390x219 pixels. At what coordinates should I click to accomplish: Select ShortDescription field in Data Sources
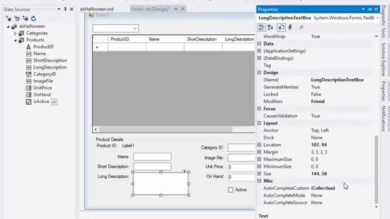[x=50, y=60]
